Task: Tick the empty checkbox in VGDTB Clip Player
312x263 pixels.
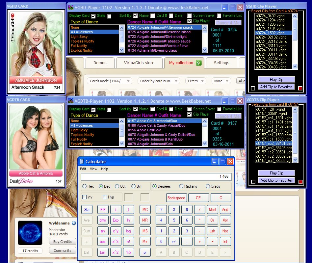Action: [x=253, y=182]
